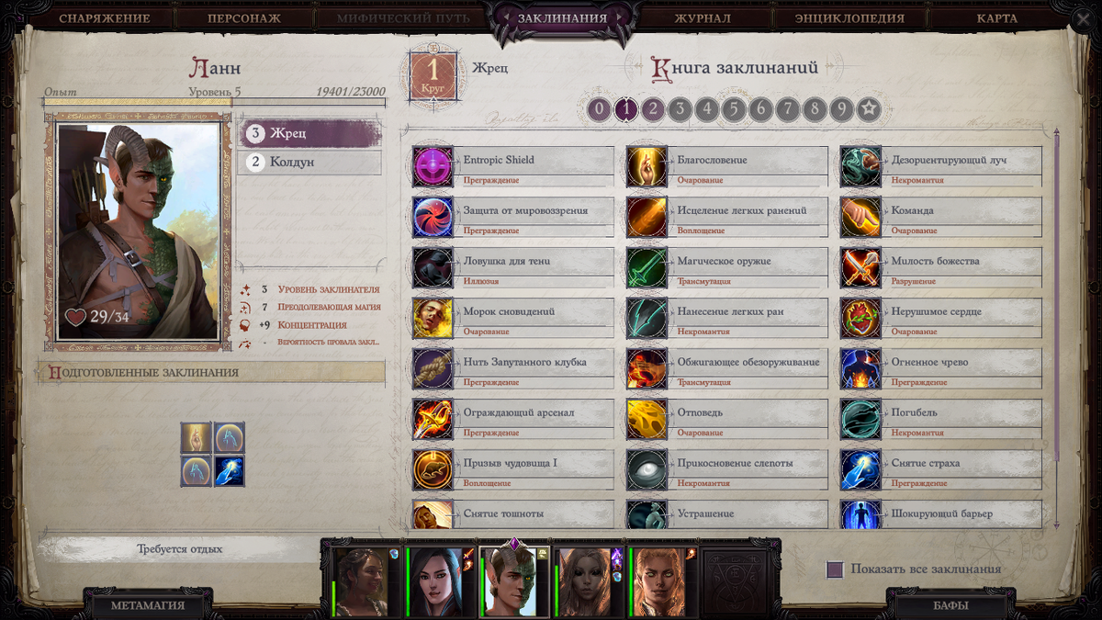Click the Милость божества spell icon
Screen dimensions: 1102x620
click(x=860, y=268)
